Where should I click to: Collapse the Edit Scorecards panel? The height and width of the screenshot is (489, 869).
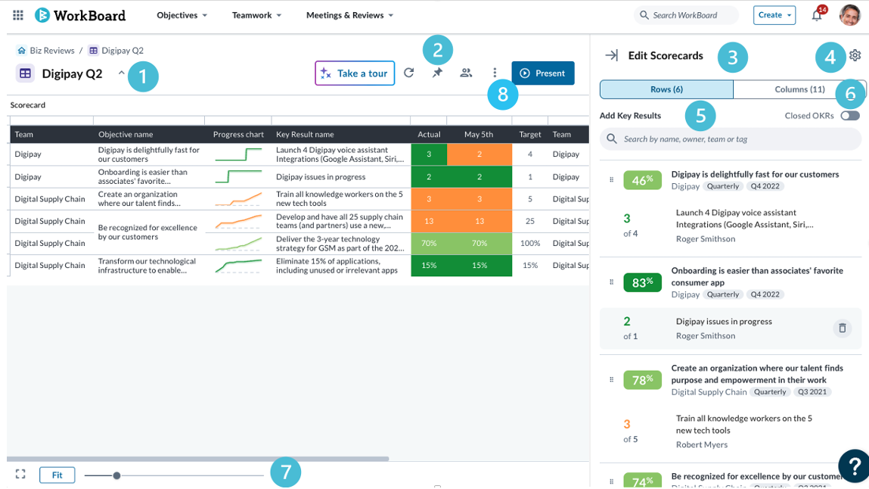[x=611, y=55]
